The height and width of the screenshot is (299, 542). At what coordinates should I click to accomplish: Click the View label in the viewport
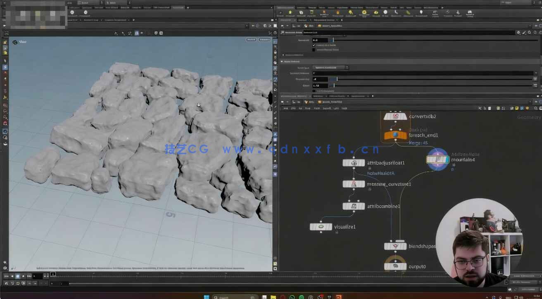coord(23,42)
